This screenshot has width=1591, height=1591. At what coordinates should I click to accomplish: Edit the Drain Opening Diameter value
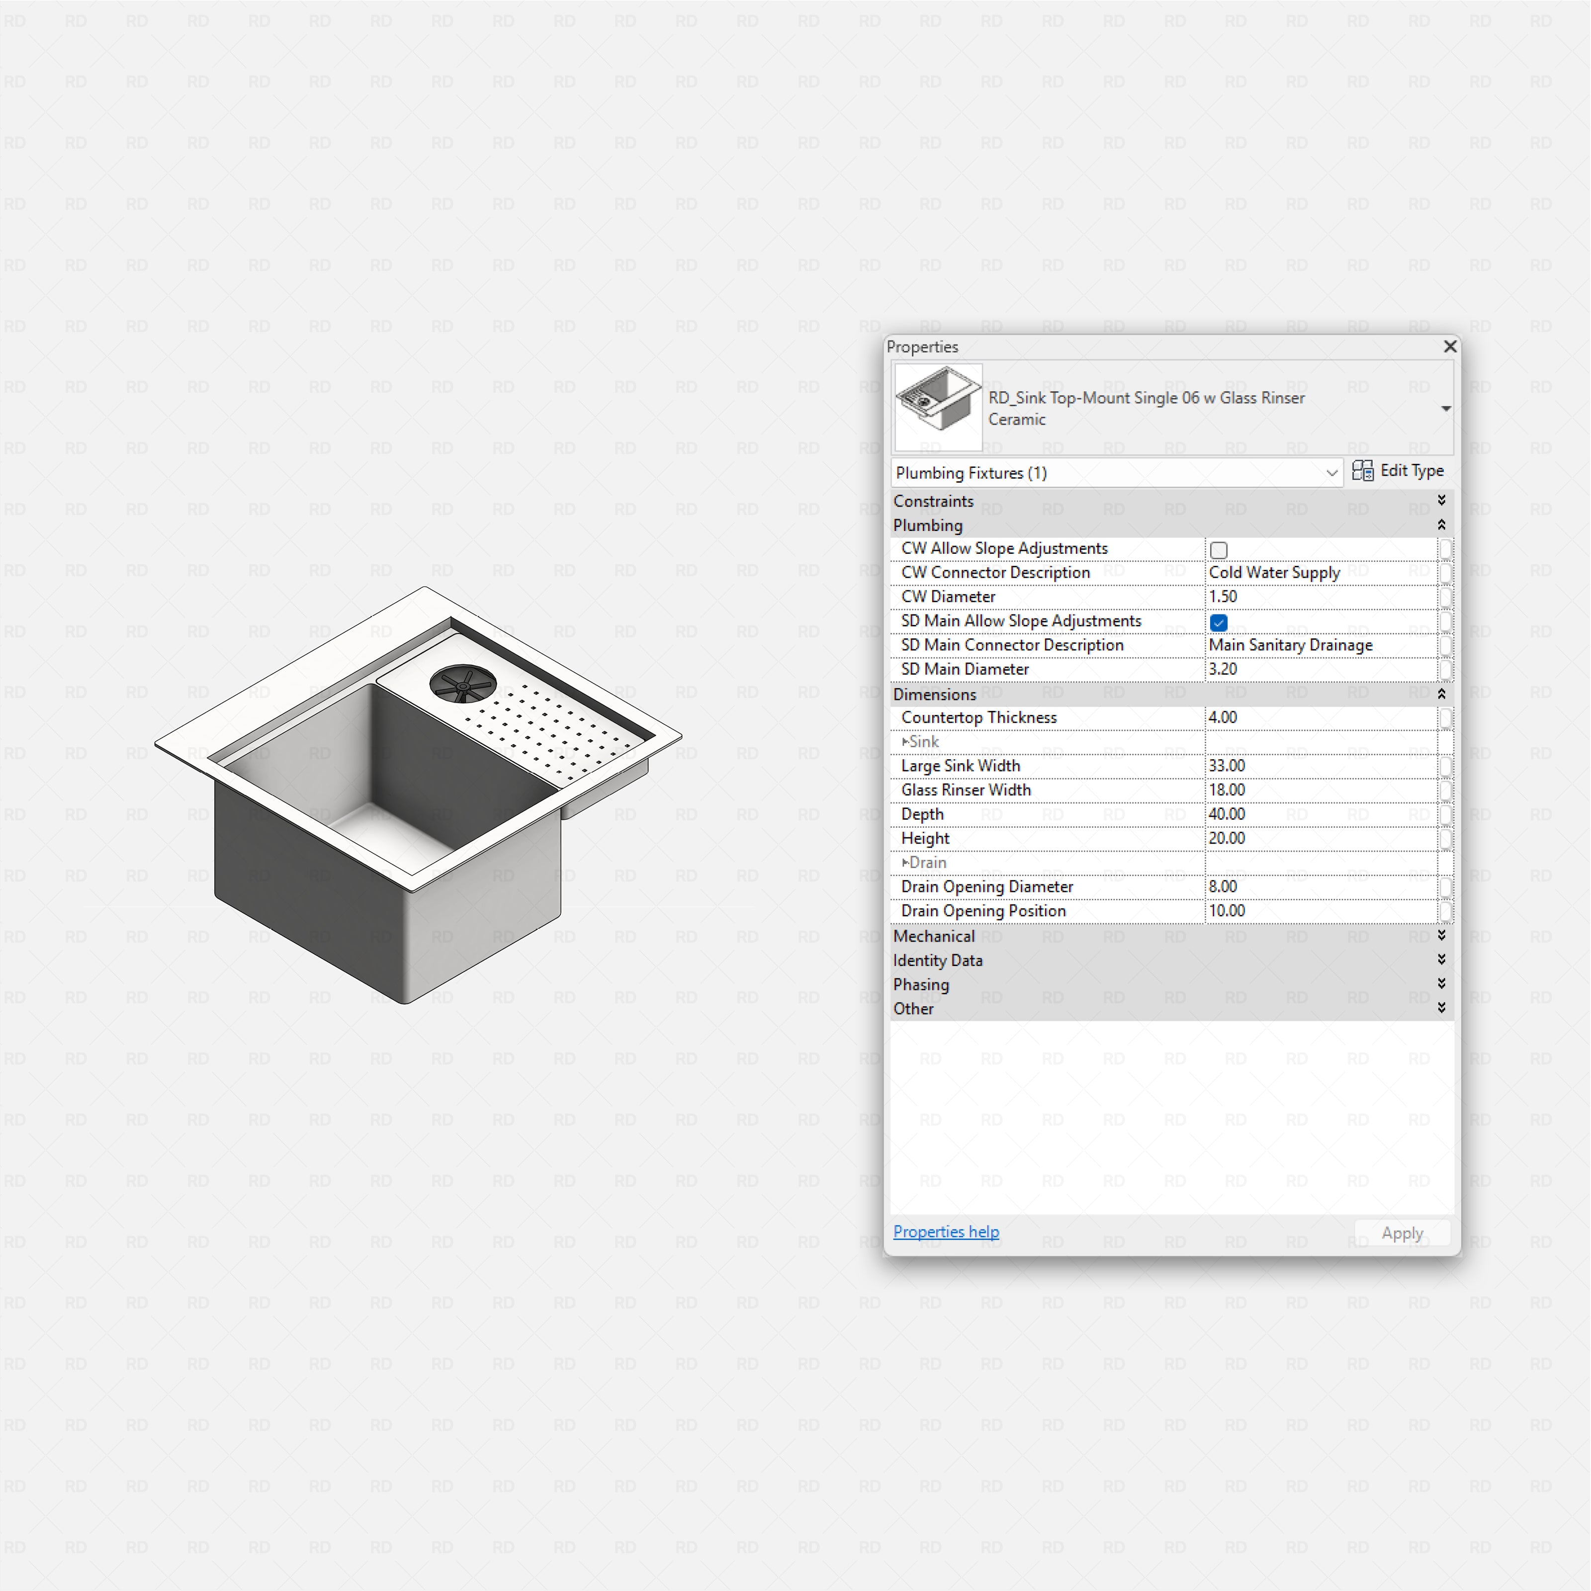tap(1318, 886)
